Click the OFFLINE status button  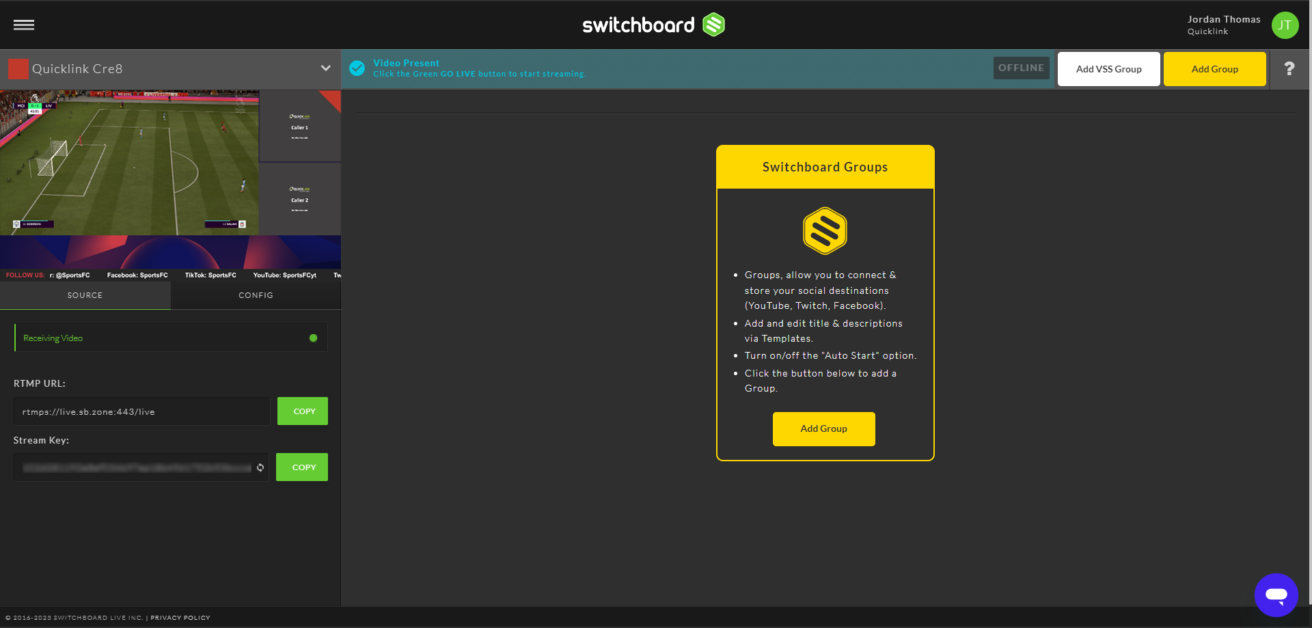(1021, 68)
